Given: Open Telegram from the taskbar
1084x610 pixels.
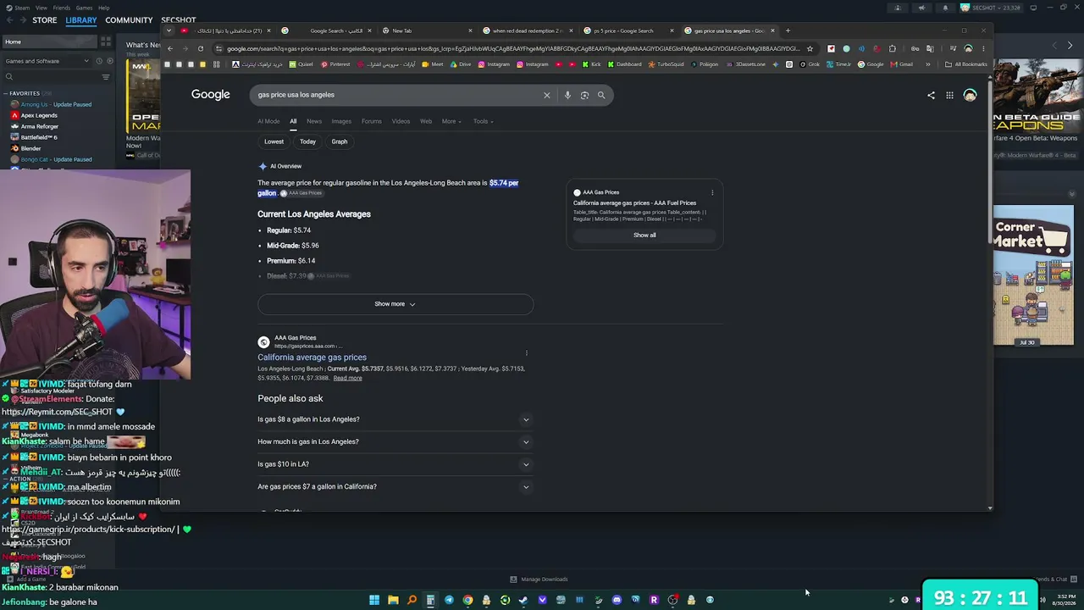Looking at the screenshot, I should [x=449, y=600].
